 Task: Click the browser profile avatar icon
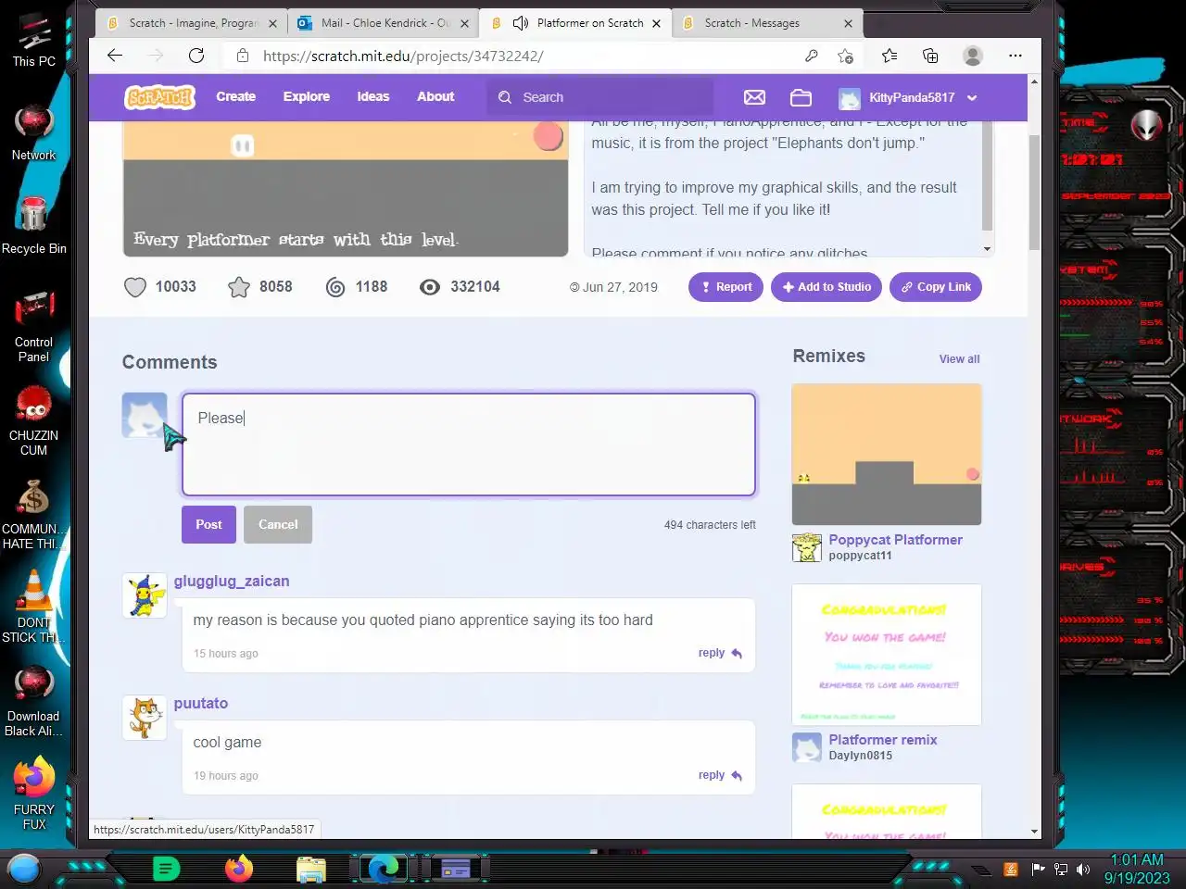click(x=973, y=56)
